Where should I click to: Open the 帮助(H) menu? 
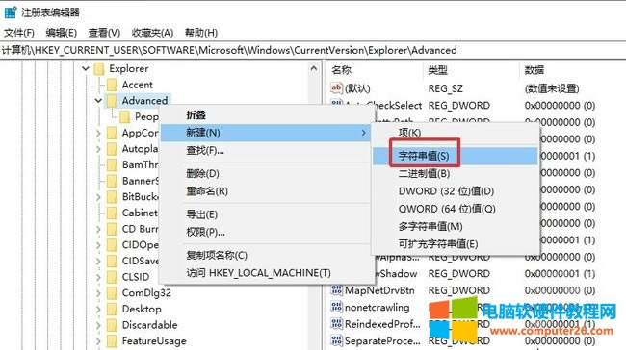(x=201, y=33)
